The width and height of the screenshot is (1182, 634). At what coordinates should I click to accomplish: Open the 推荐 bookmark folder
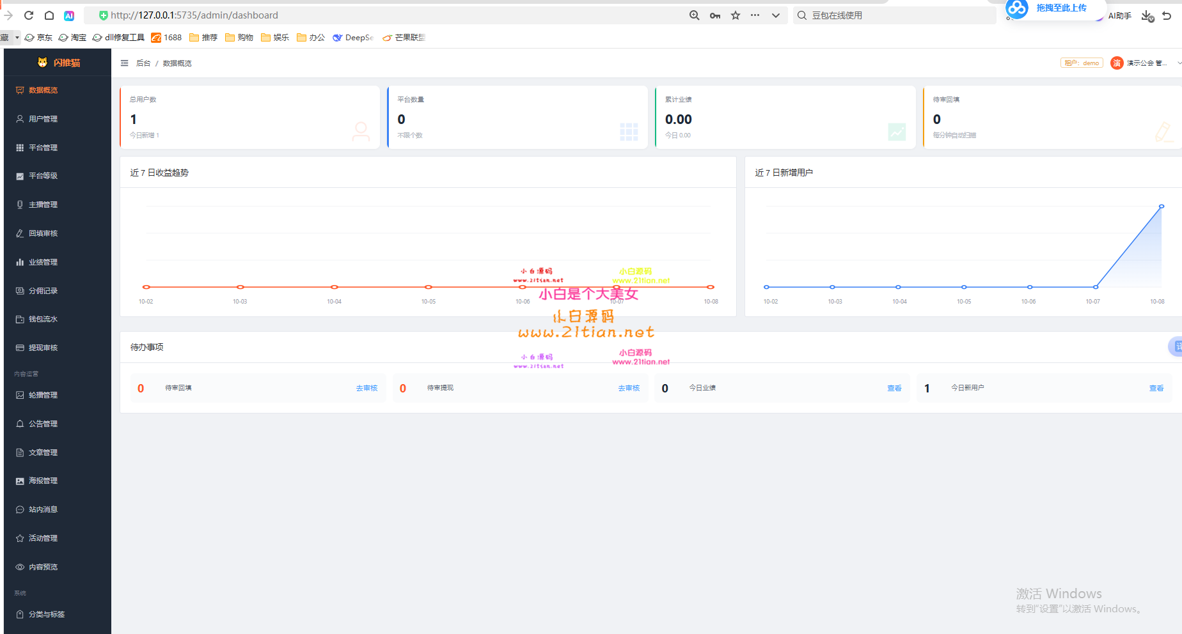203,38
